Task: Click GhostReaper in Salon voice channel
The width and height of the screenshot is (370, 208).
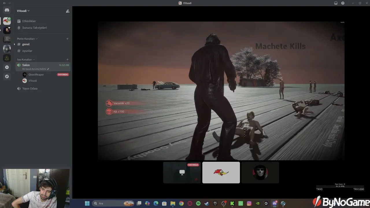Action: (36, 75)
